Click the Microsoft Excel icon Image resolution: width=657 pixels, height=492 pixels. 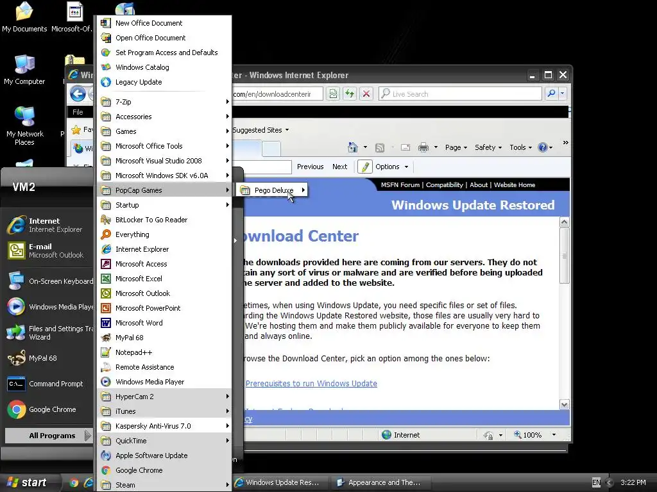[106, 279]
